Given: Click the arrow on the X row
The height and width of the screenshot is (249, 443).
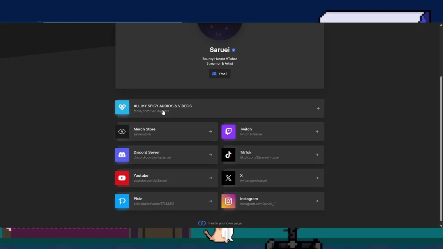Looking at the screenshot, I should tap(317, 178).
